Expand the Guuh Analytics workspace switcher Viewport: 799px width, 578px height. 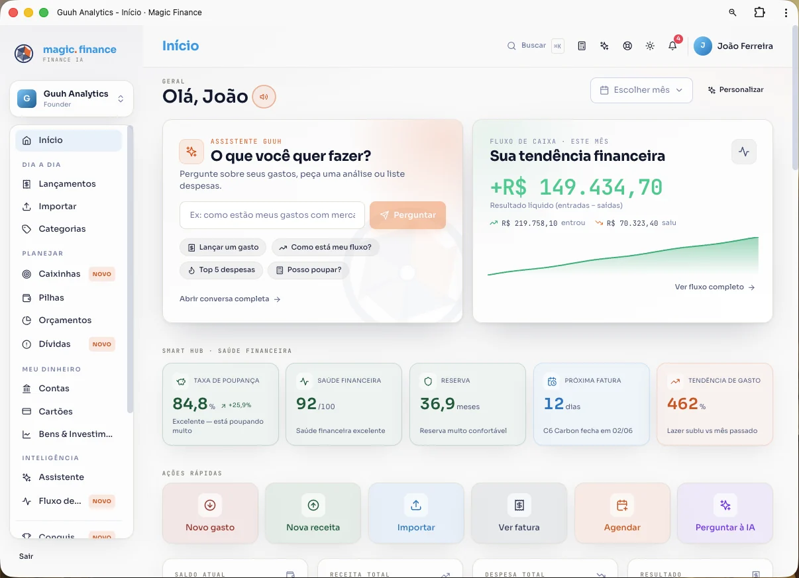[x=72, y=99]
